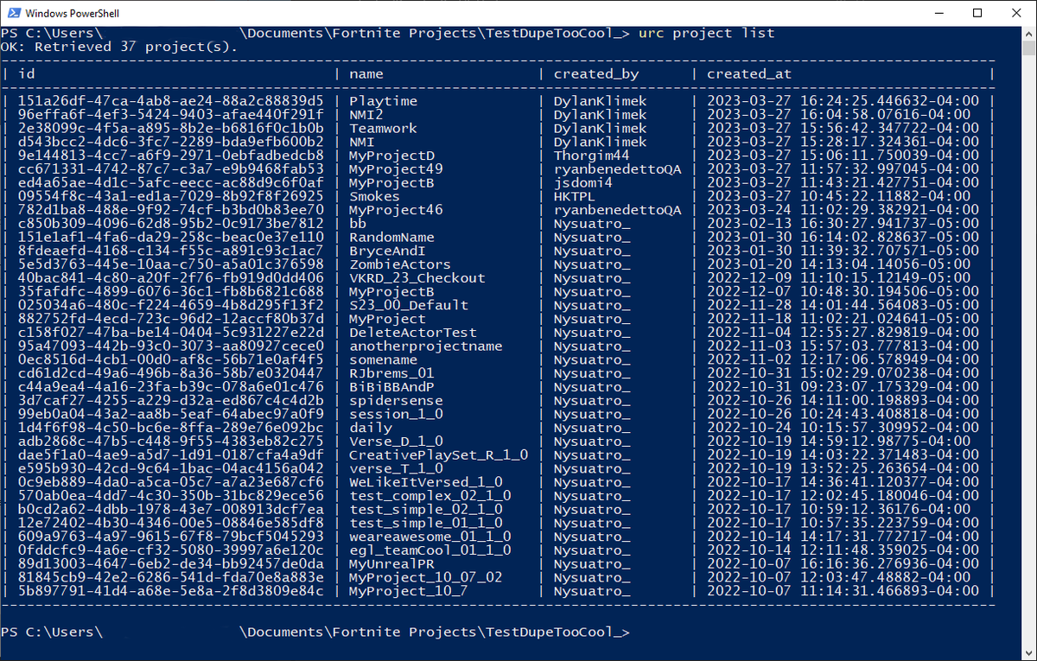This screenshot has width=1037, height=661.
Task: Select project name 'Teamwork'
Action: point(383,128)
